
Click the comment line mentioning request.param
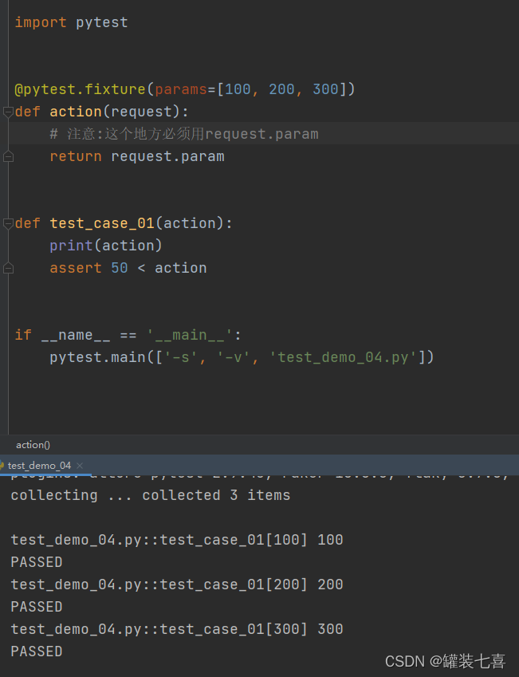pyautogui.click(x=184, y=134)
